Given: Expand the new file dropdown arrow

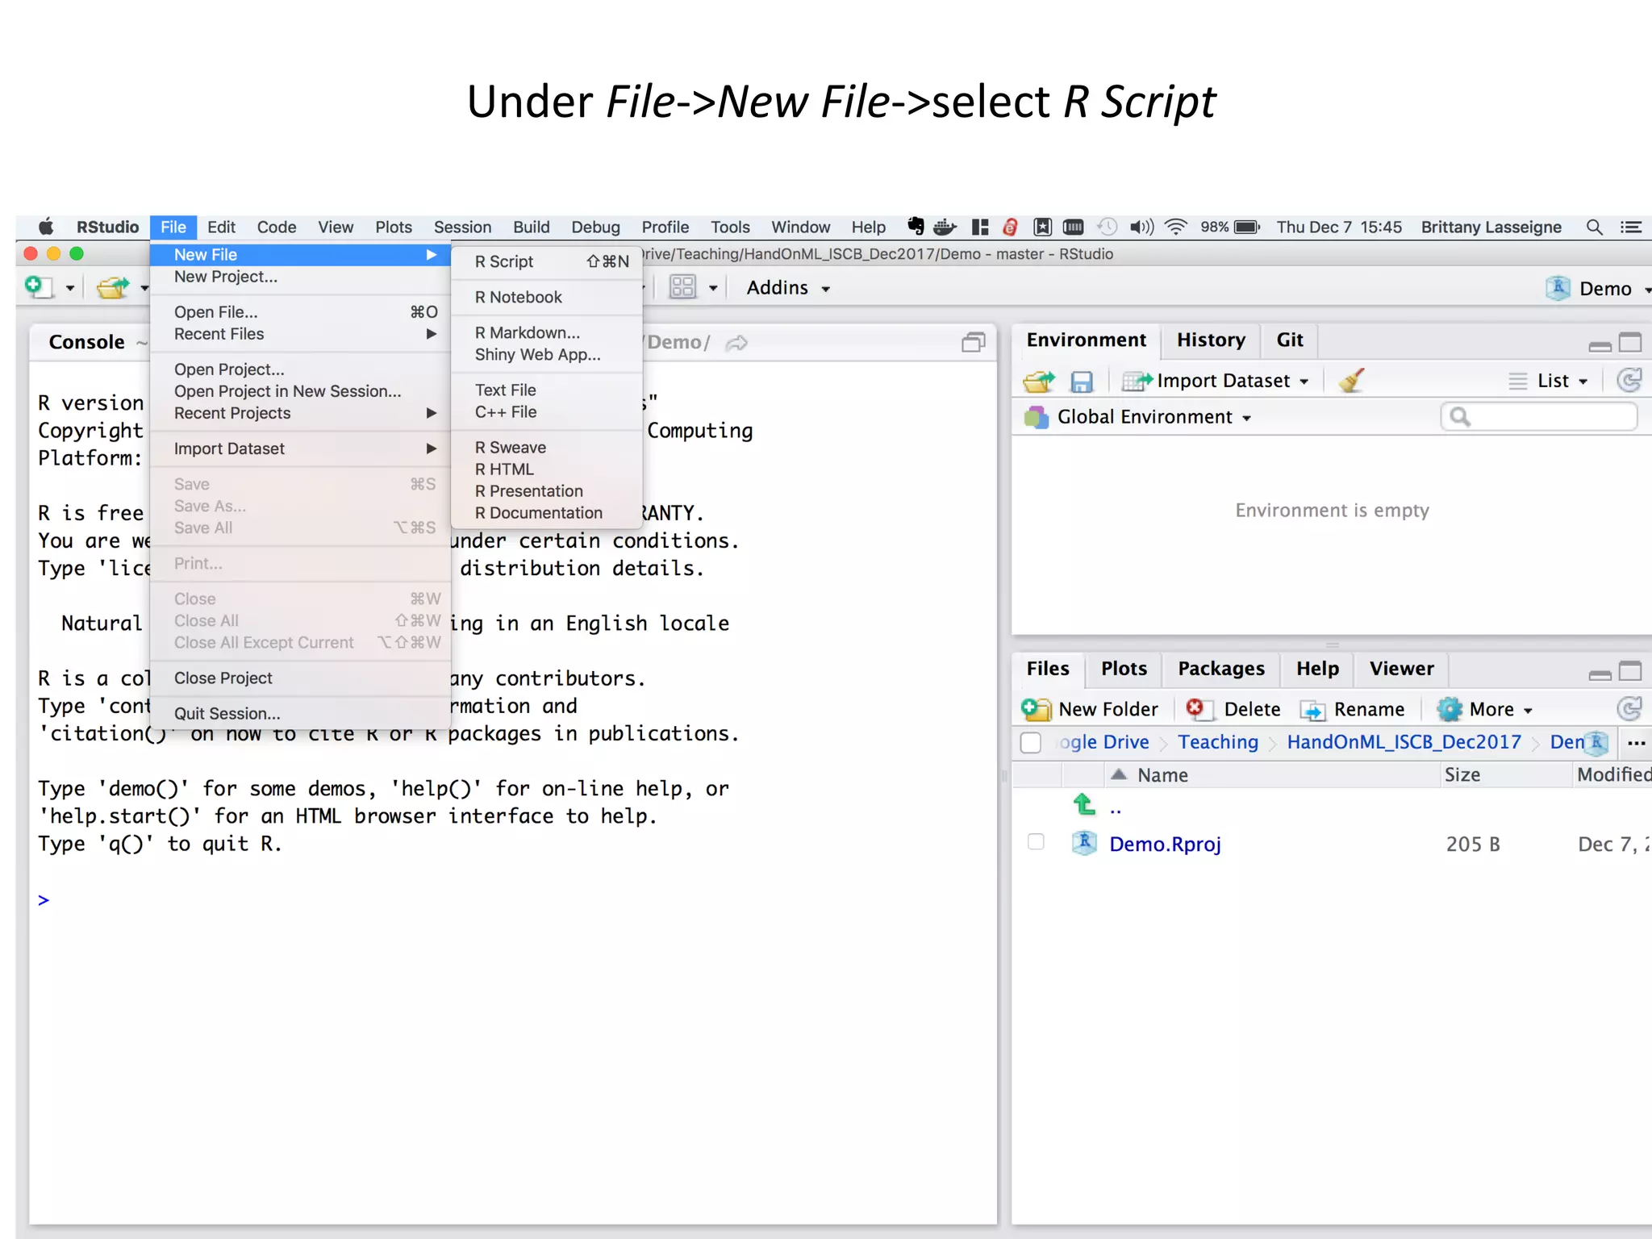Looking at the screenshot, I should tap(70, 288).
